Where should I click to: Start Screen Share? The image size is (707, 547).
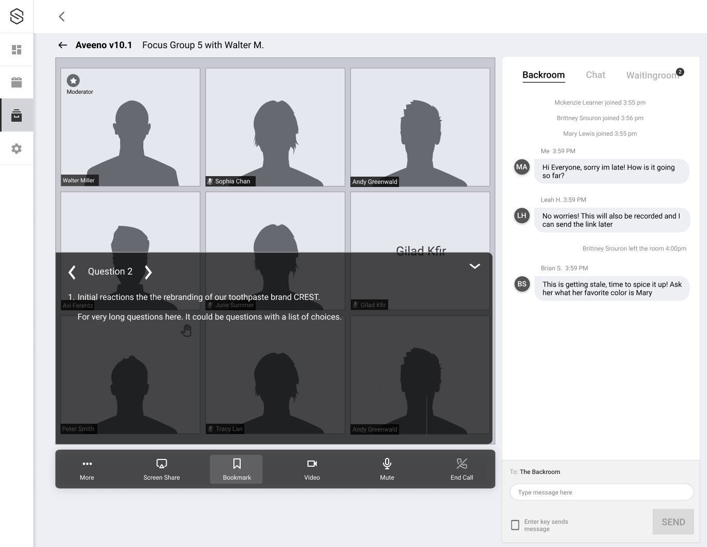[161, 469]
